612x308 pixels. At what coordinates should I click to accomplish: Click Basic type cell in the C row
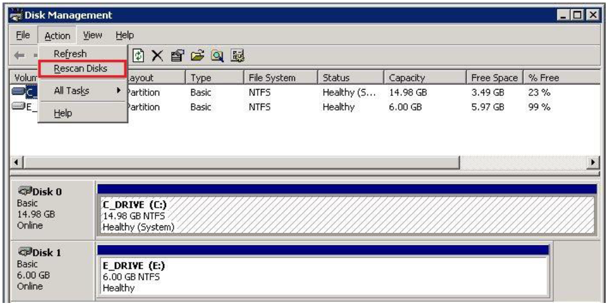tap(201, 92)
